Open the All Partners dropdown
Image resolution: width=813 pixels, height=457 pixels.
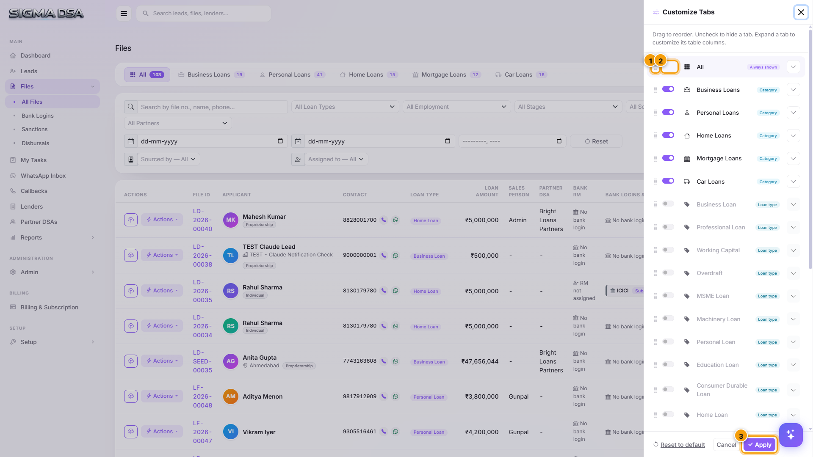tap(178, 123)
